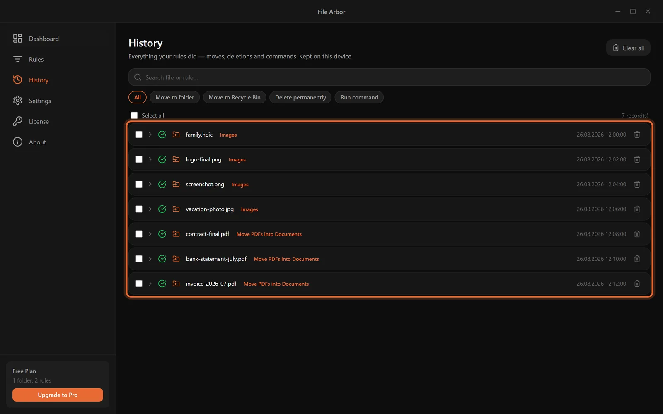Filter history by Move to Recycle Bin
Viewport: 663px width, 414px height.
coord(235,97)
